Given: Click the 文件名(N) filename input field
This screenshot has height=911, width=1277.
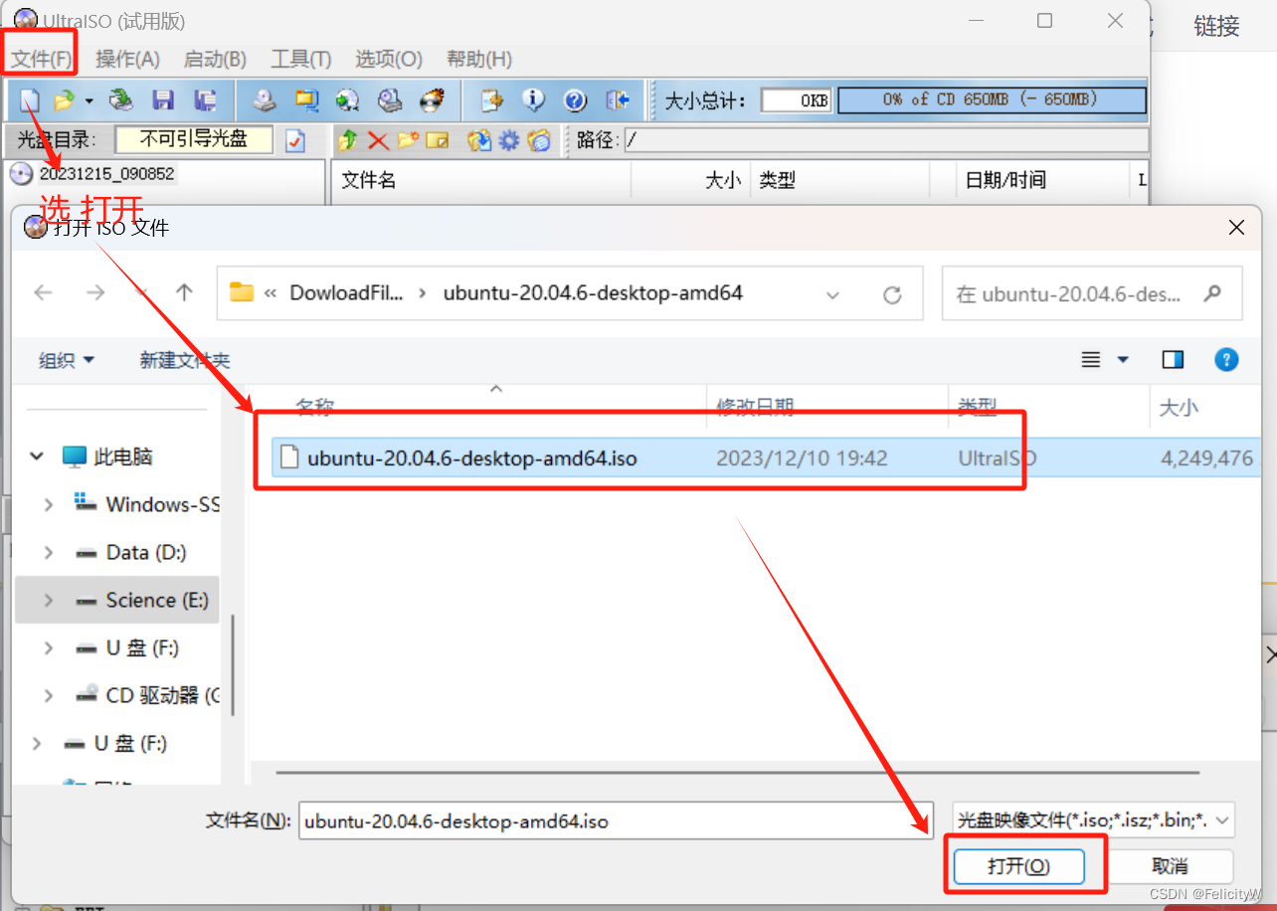Looking at the screenshot, I should pos(616,821).
